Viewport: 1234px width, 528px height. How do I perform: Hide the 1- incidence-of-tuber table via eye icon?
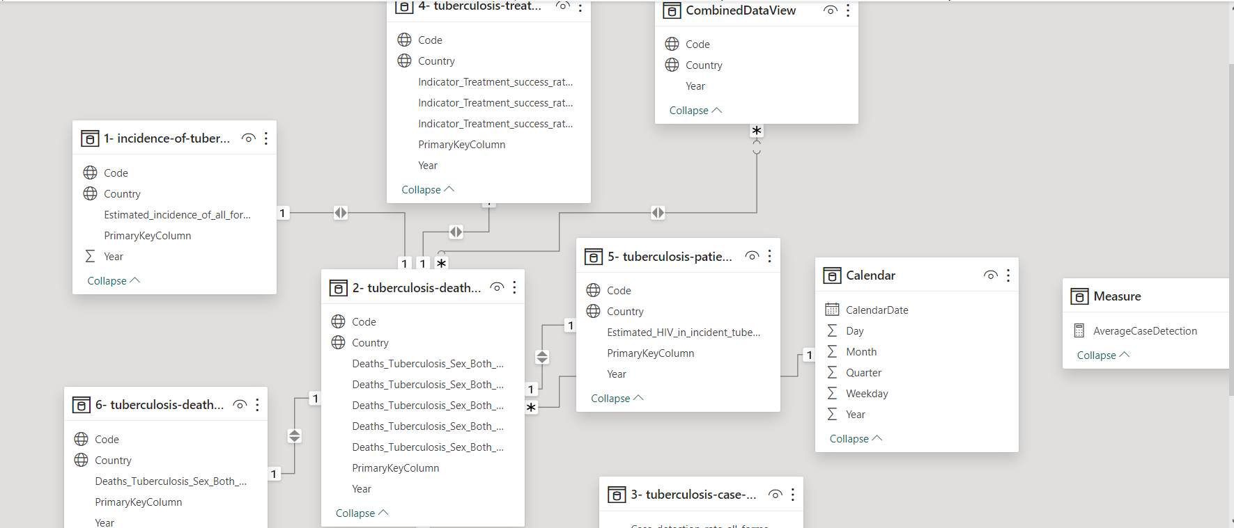[x=248, y=138]
